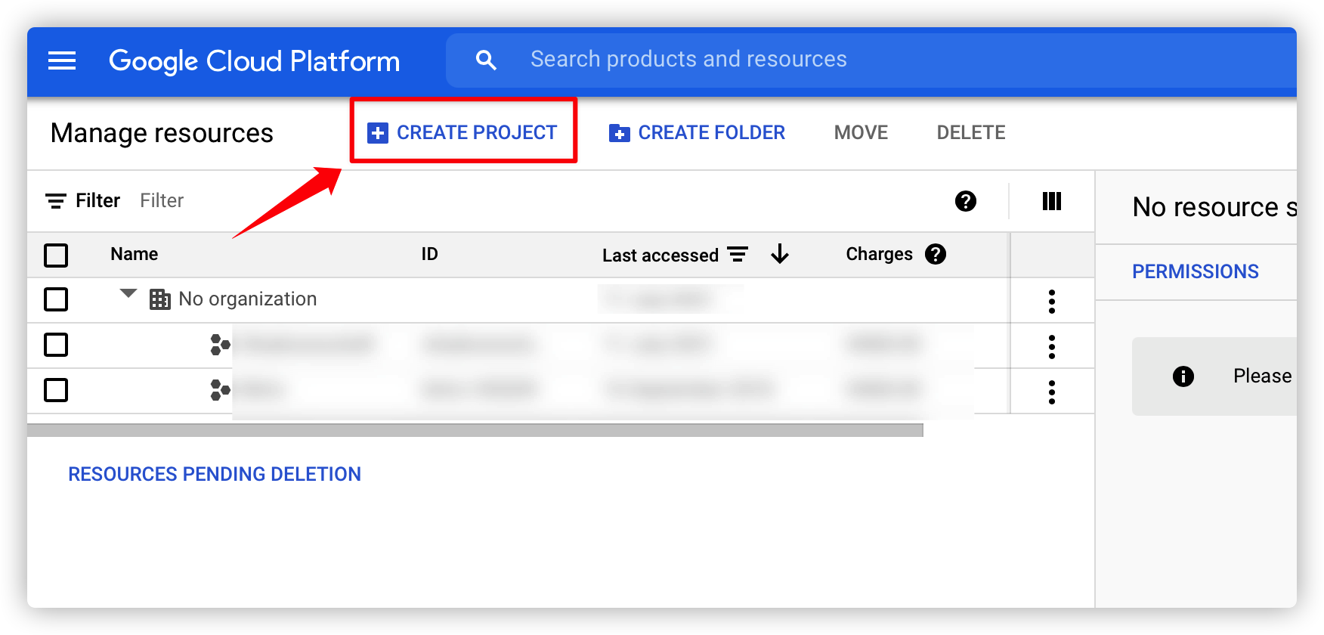Click the info icon in side panel
The width and height of the screenshot is (1324, 635).
(x=1183, y=376)
